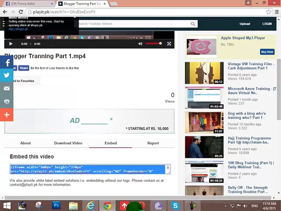The width and height of the screenshot is (281, 211).
Task: Click the Upload link
Action: point(245,24)
